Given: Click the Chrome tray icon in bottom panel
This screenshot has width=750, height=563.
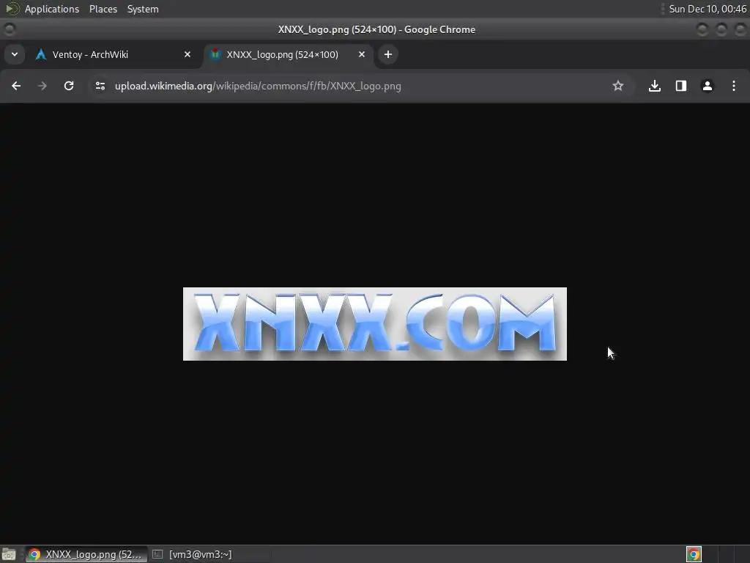Looking at the screenshot, I should 694,554.
